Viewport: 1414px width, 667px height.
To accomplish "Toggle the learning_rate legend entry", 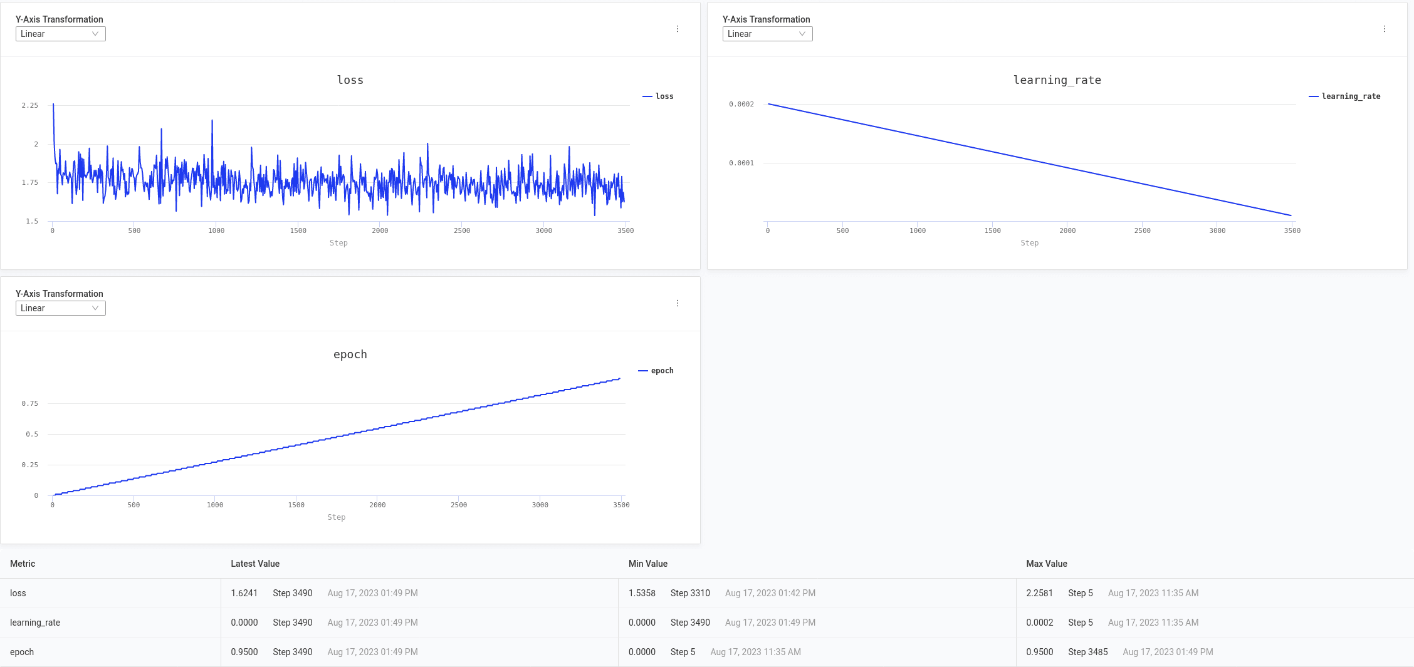I will pos(1345,96).
